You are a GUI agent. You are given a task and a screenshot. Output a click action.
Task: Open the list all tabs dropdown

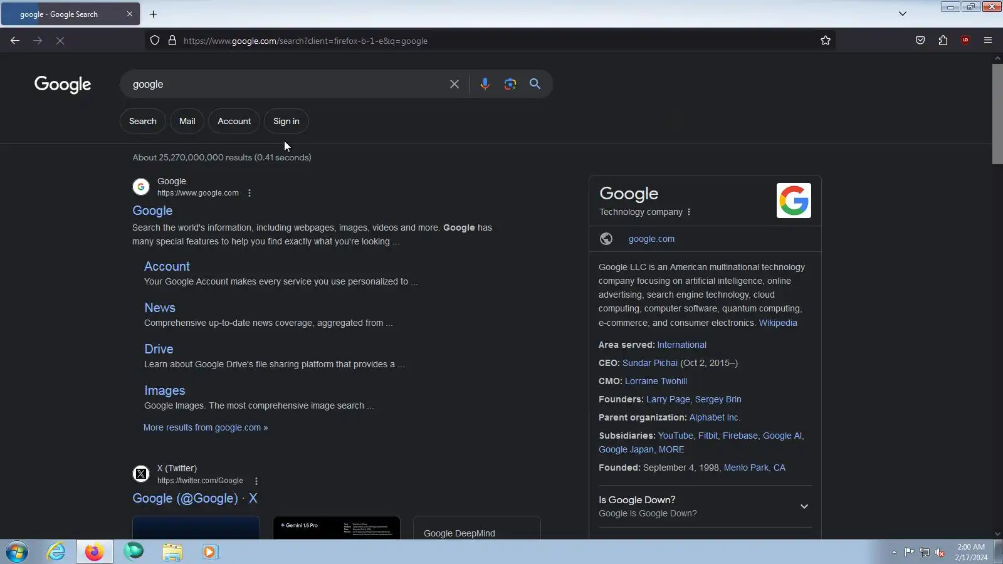tap(903, 14)
